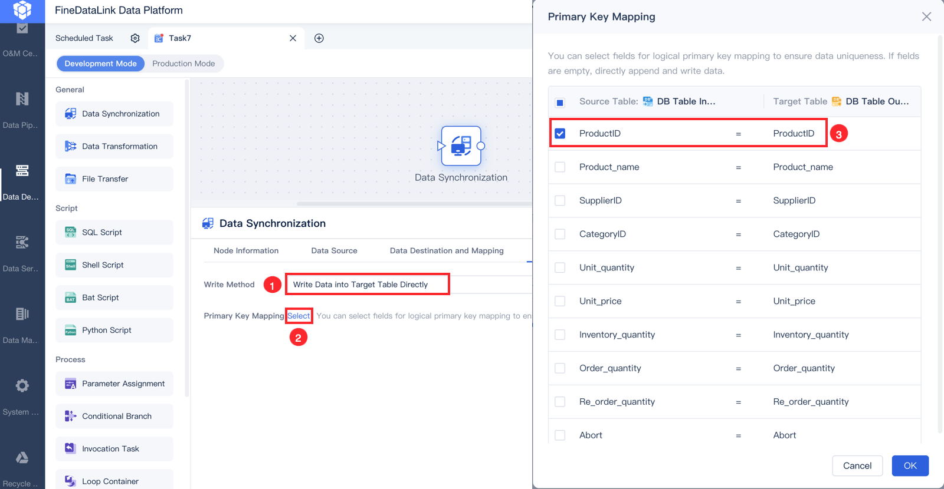The height and width of the screenshot is (489, 944).
Task: Choose the Shell Script node item
Action: [x=114, y=265]
